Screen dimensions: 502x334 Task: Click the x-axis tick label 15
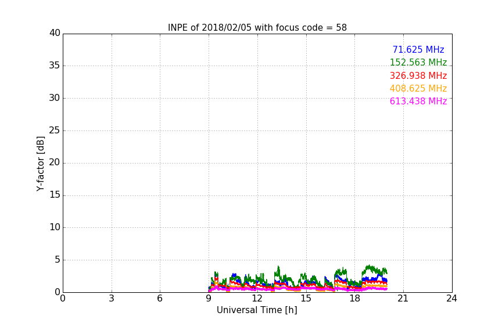point(306,299)
